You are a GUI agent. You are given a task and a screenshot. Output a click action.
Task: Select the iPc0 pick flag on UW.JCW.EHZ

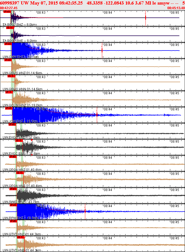pyautogui.click(x=9, y=108)
